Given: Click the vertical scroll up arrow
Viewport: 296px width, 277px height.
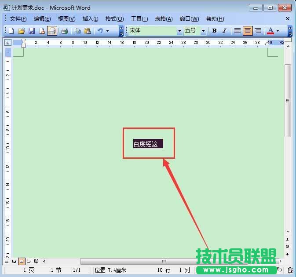Looking at the screenshot, I should 288,46.
